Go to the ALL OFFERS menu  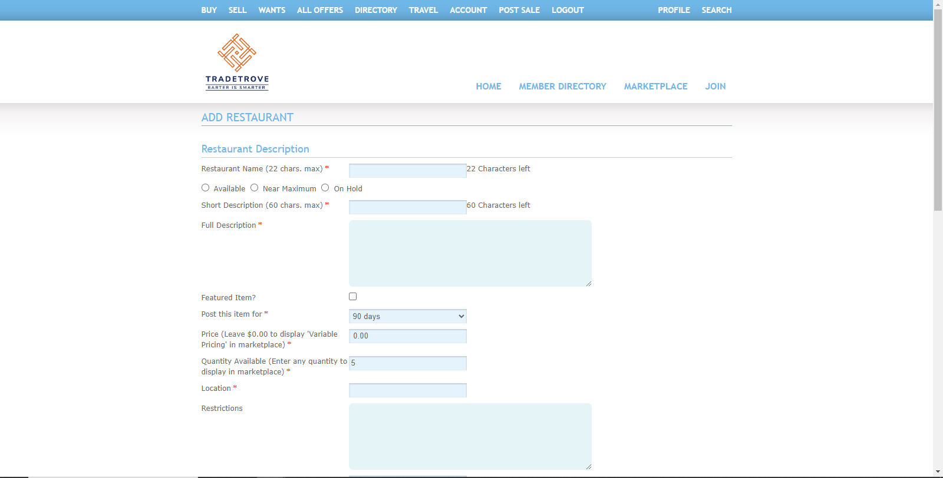(x=319, y=10)
